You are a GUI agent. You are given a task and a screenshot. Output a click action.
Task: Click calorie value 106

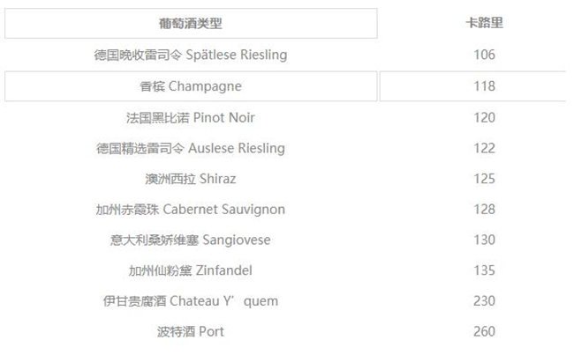484,55
